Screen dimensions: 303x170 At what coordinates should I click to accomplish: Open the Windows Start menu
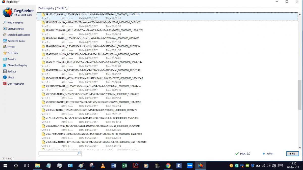(x=5, y=166)
